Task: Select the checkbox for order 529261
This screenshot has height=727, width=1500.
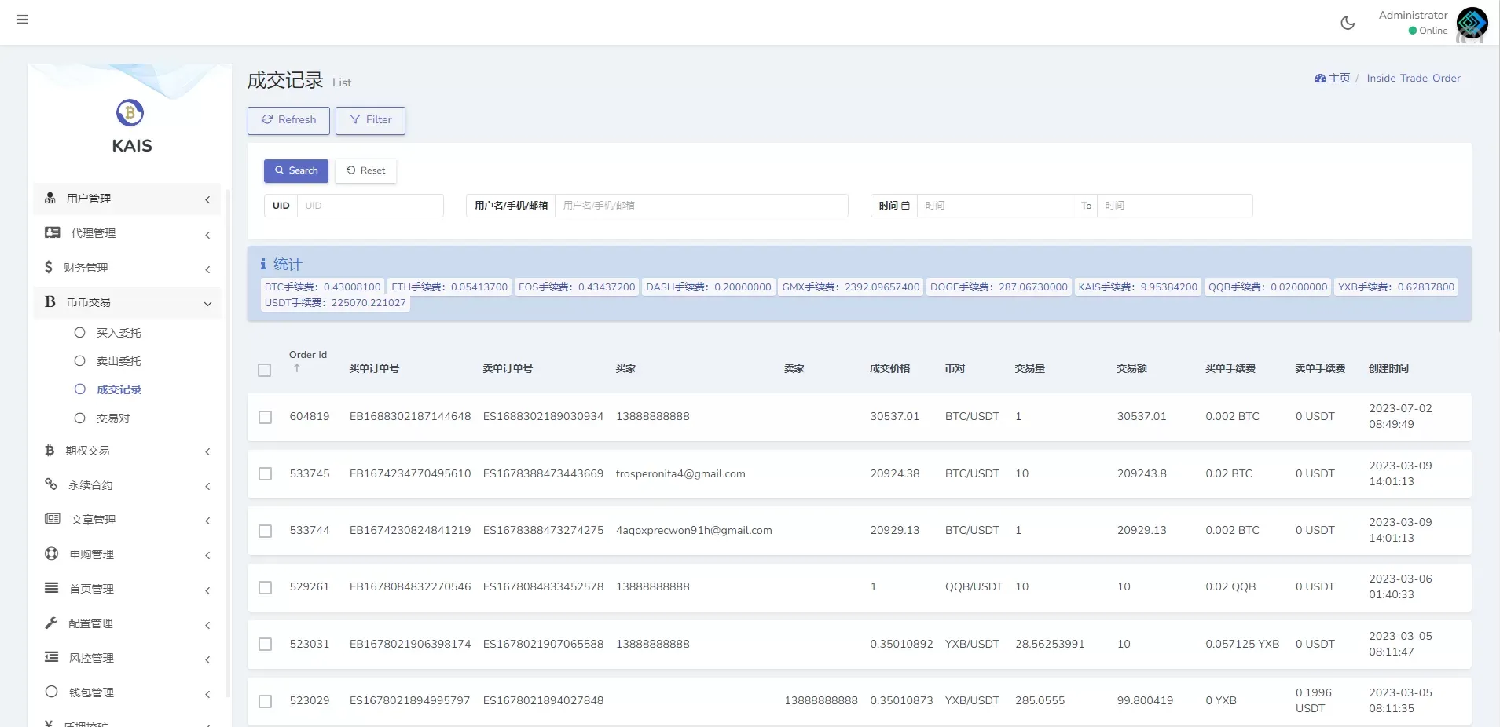Action: (266, 587)
